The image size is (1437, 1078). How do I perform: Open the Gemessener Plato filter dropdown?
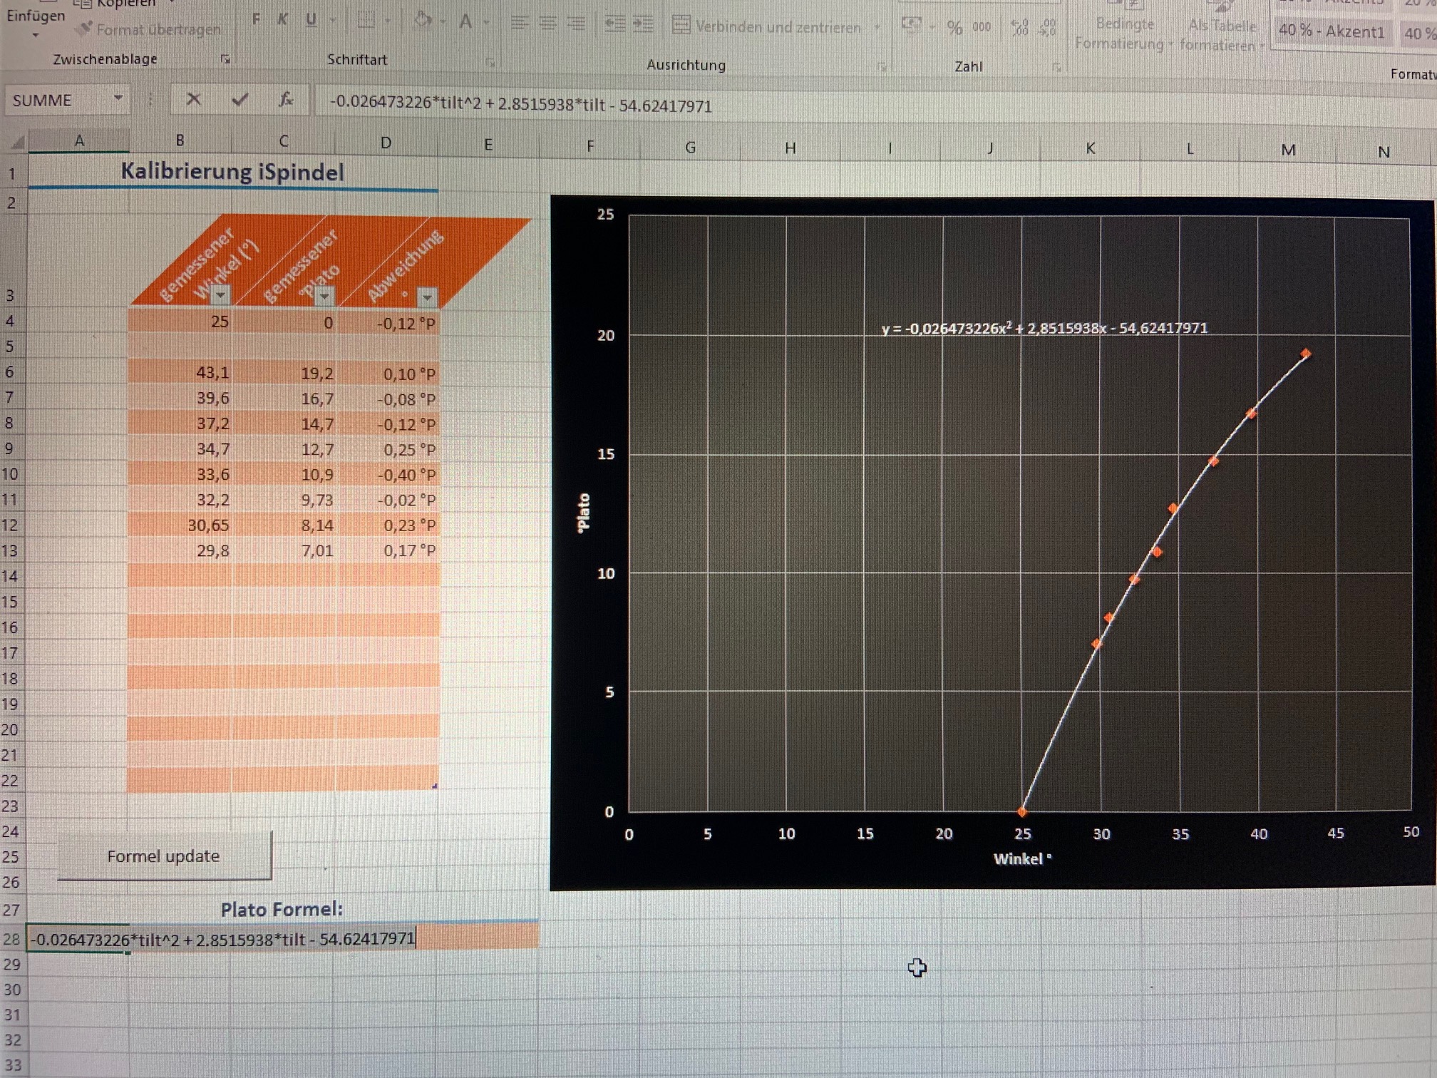[x=324, y=296]
